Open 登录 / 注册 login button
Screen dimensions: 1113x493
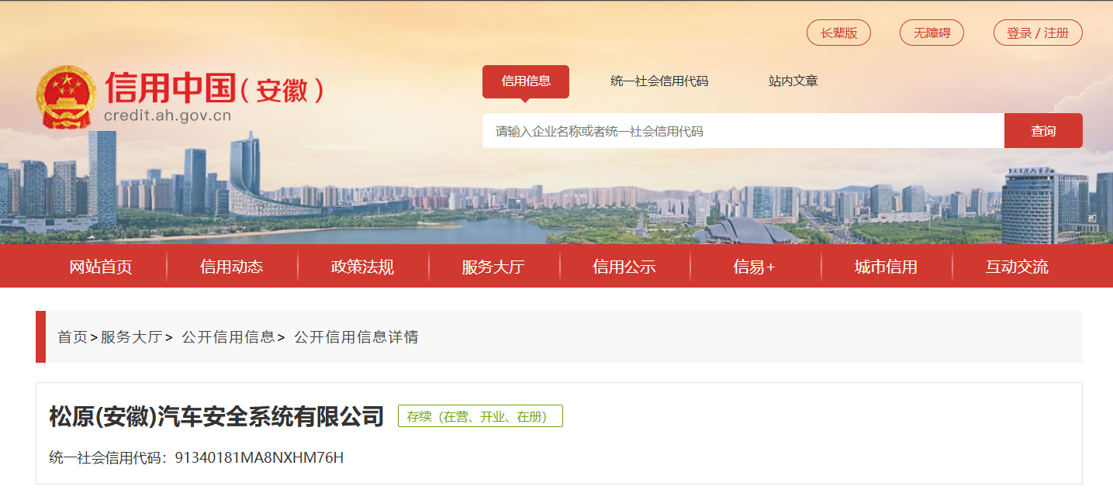pos(1038,33)
